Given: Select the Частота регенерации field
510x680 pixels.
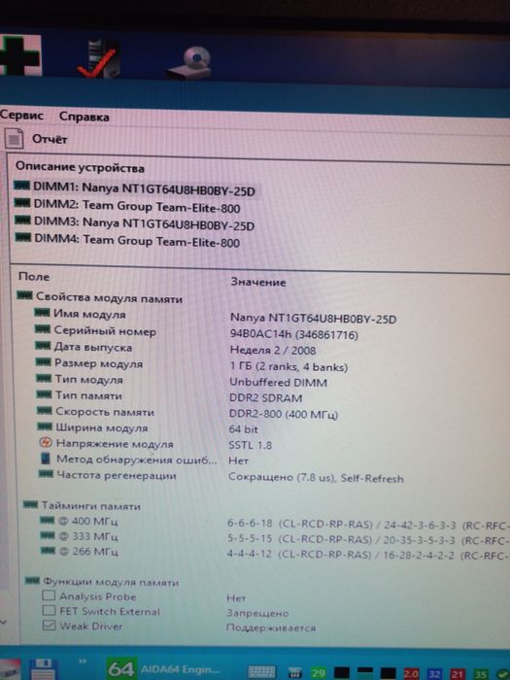Looking at the screenshot, I should 108,475.
